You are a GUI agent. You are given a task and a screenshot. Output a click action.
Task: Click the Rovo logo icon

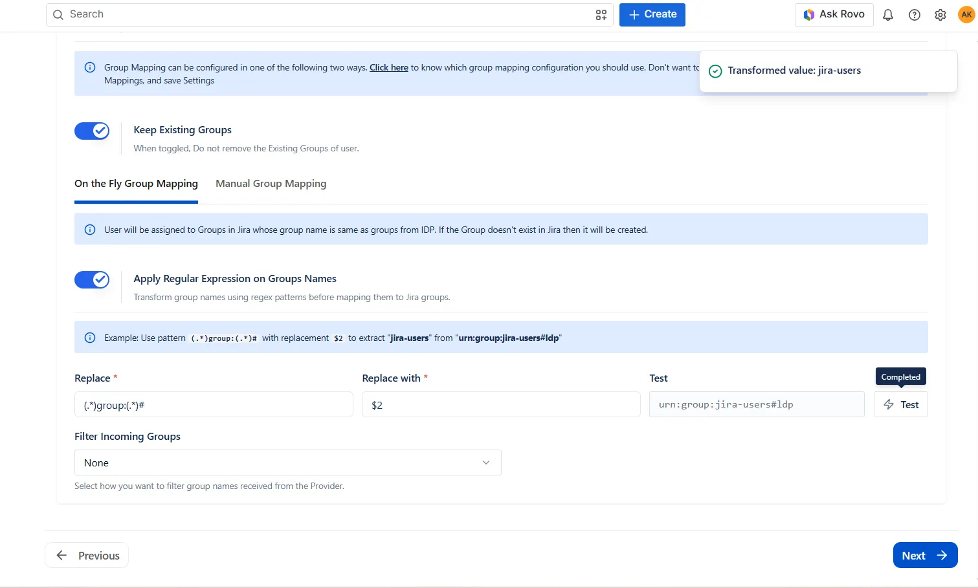808,14
